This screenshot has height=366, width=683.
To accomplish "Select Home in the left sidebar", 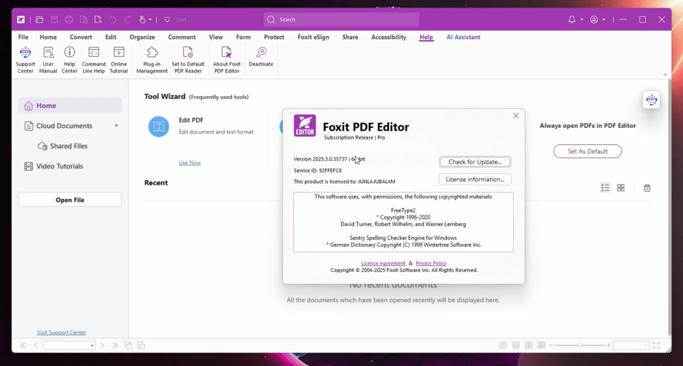I will [69, 106].
